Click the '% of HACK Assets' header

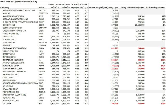pyautogui.click(x=79, y=5)
